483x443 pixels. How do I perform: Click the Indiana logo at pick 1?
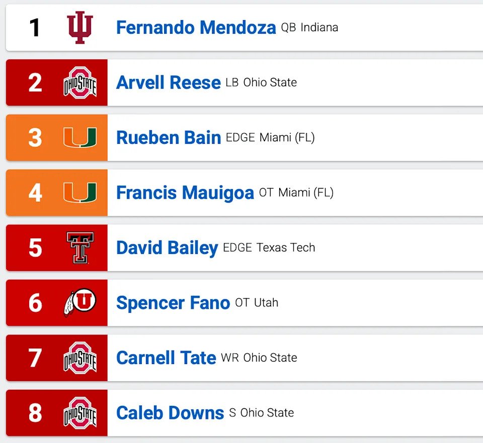tap(80, 28)
